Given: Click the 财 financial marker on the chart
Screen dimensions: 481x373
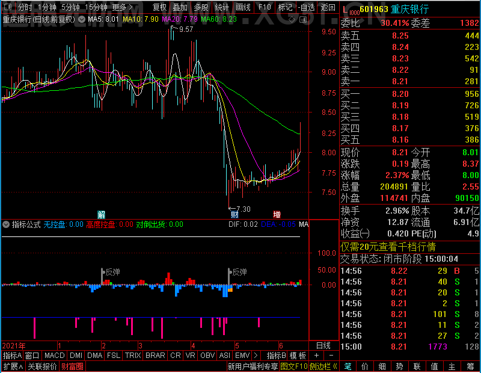Looking at the screenshot, I should [234, 214].
